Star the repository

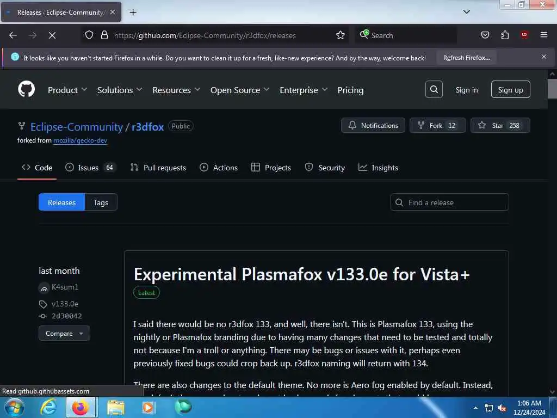[500, 126]
